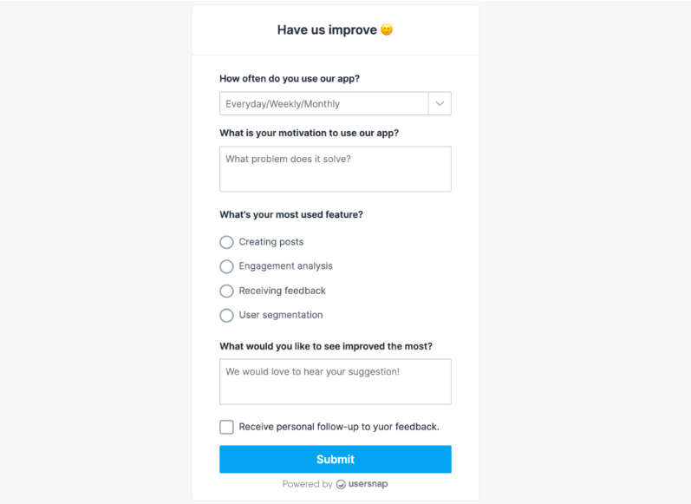Click into the suggestion text area
Screen dimensions: 691x504
tap(335, 382)
